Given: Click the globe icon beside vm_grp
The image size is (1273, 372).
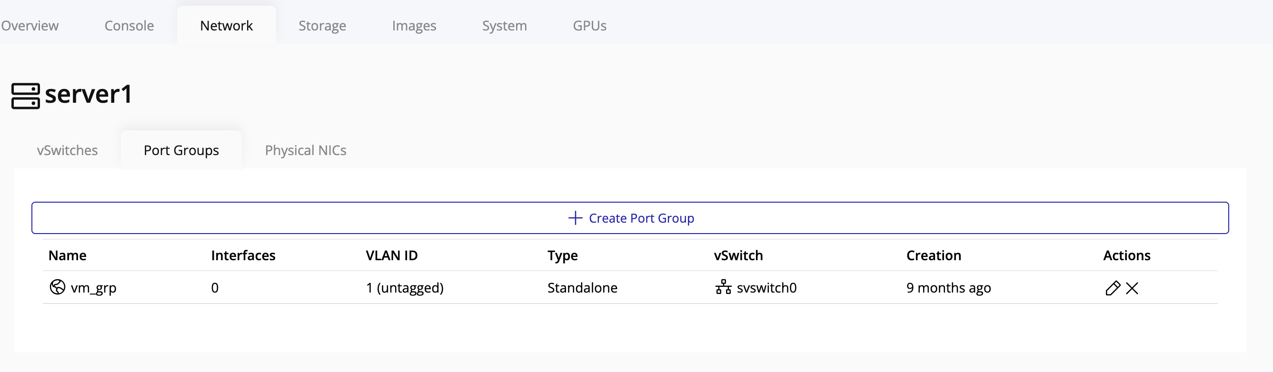Looking at the screenshot, I should (x=58, y=286).
